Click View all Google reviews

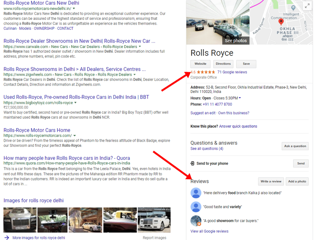[x=210, y=231]
